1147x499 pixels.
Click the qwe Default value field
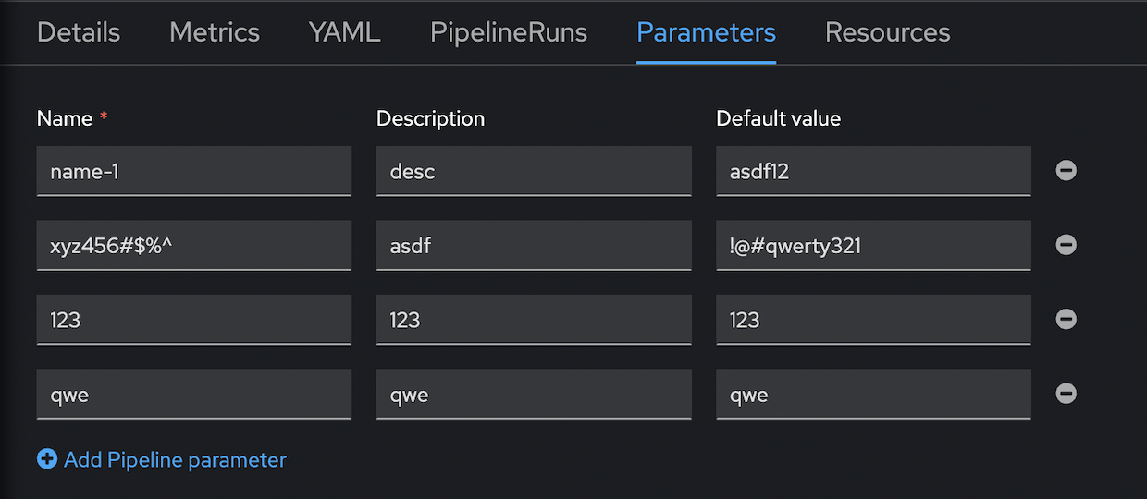pos(873,394)
